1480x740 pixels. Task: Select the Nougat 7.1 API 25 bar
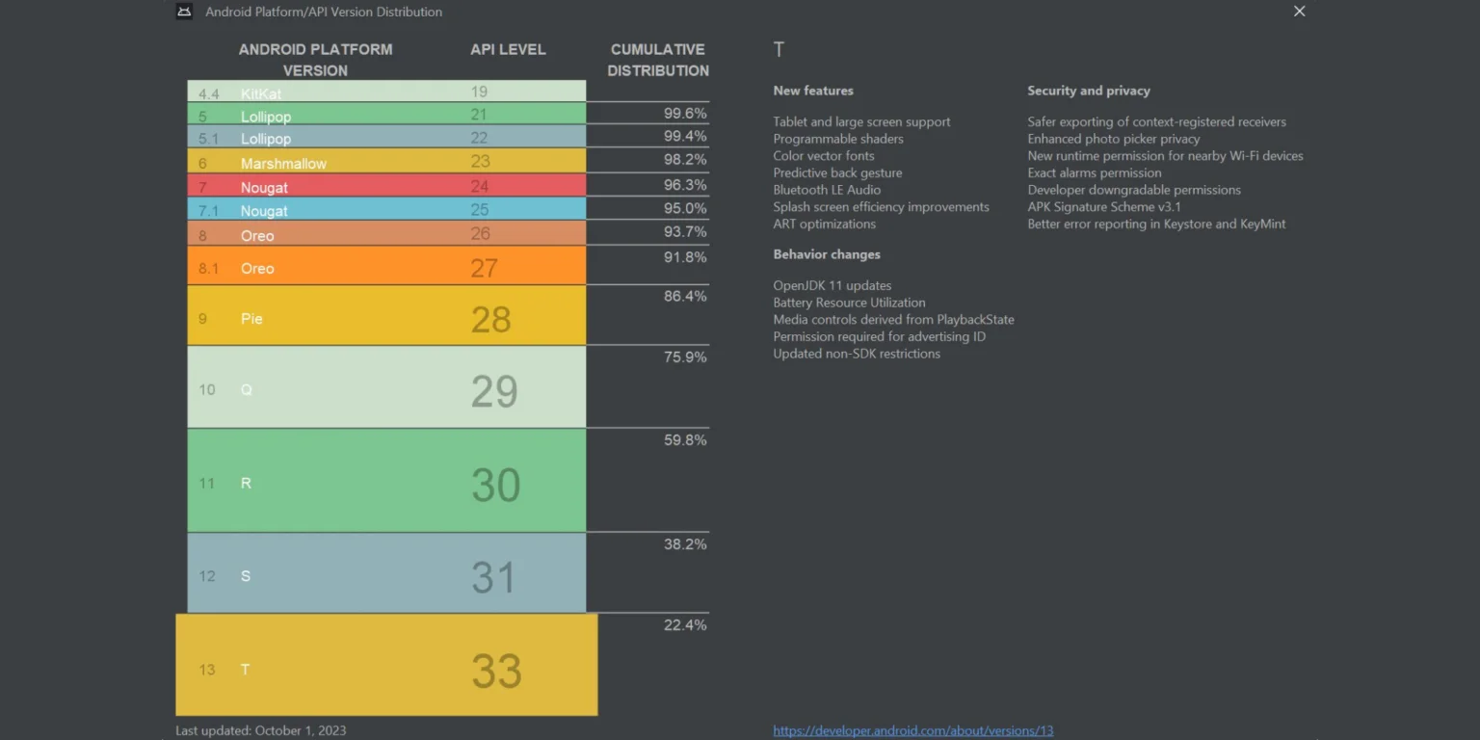(x=386, y=209)
